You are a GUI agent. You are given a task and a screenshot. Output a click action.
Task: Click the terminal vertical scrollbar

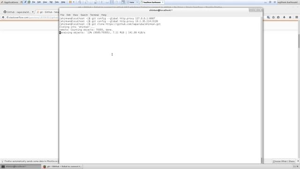(262, 90)
